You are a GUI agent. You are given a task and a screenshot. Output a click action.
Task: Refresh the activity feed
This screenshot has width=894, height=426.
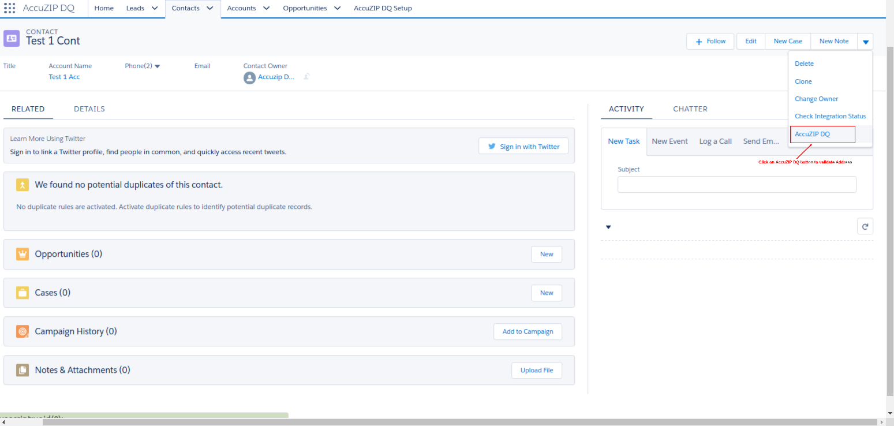(x=865, y=226)
